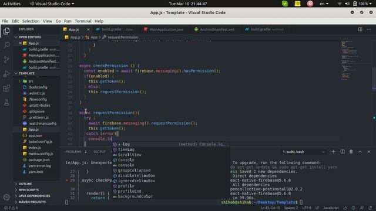The image size is (376, 211).
Task: Open yarn-error.log in explorer
Action: coord(39,166)
